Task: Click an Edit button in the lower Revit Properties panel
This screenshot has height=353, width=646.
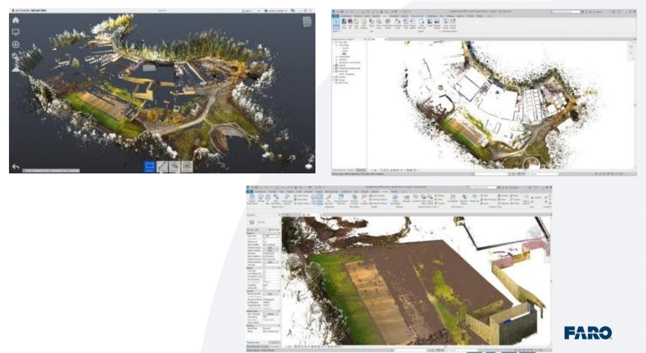Action: point(270,249)
